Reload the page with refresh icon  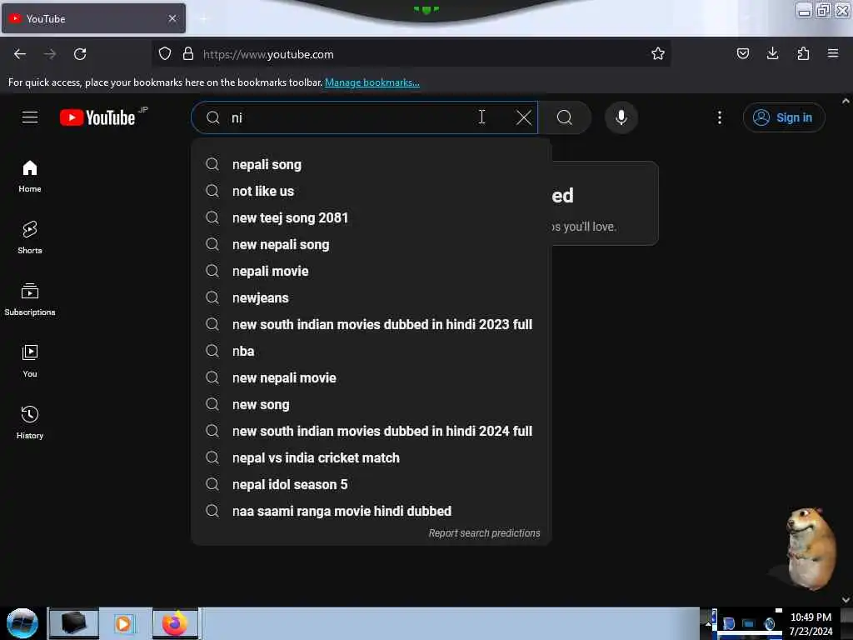80,54
